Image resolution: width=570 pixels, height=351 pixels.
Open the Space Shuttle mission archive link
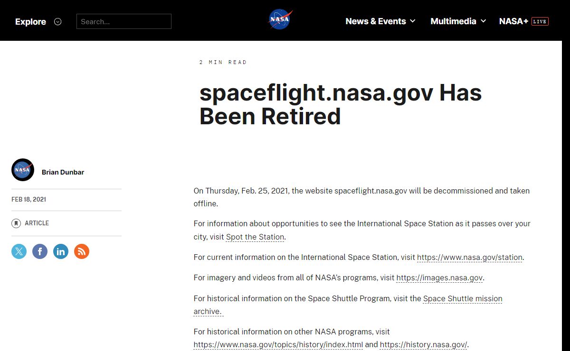(x=462, y=299)
